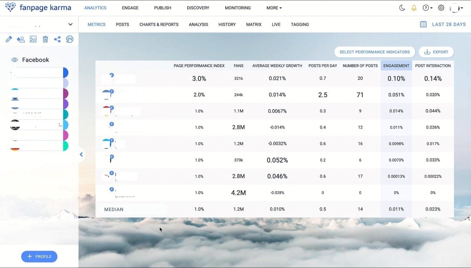The width and height of the screenshot is (471, 268).
Task: Click the Facebook section heading
Action: (x=35, y=60)
